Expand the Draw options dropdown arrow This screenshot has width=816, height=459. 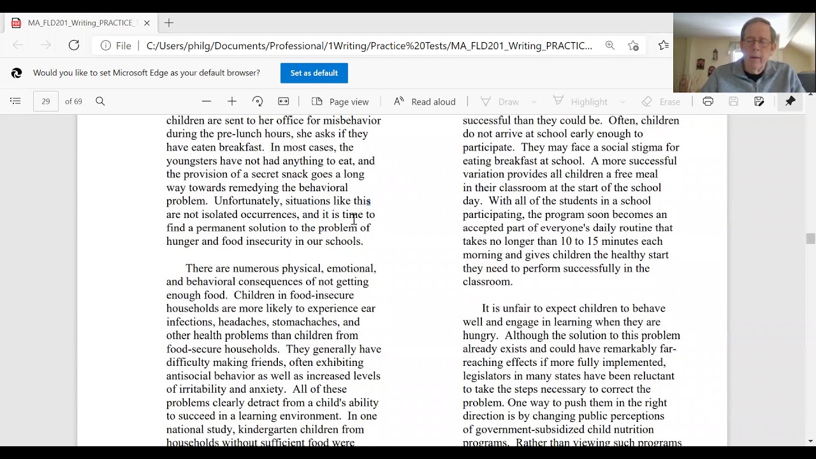coord(534,101)
